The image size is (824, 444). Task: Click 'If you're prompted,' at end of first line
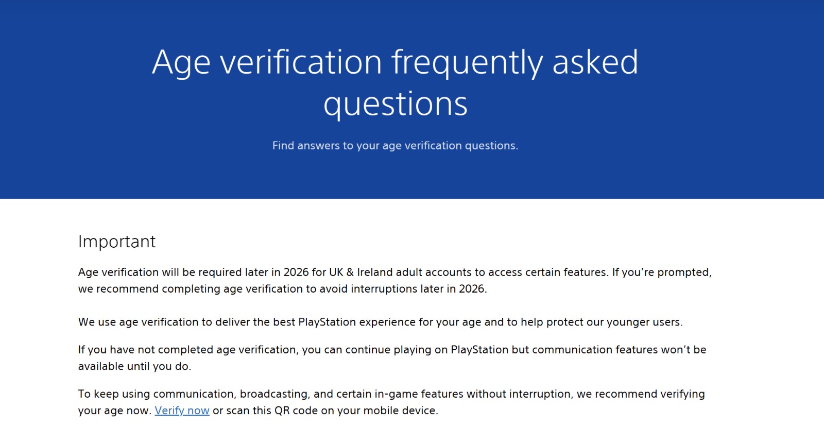tap(661, 272)
